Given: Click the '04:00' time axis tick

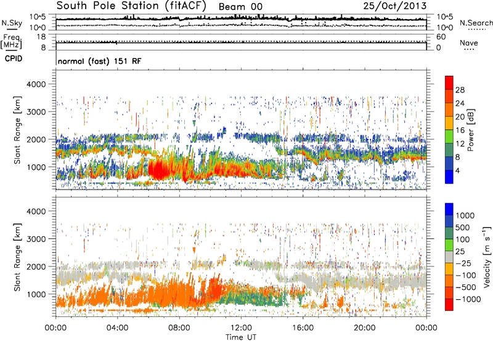Looking at the screenshot, I should point(118,328).
